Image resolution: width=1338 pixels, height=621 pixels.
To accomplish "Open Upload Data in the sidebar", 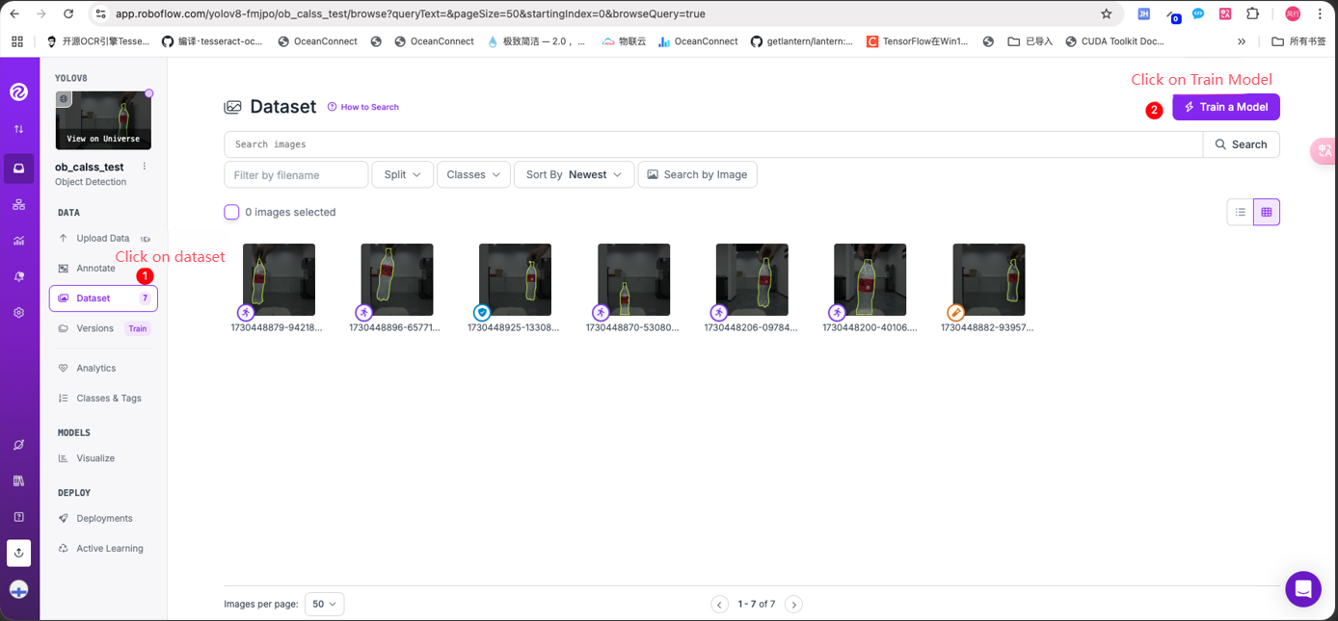I will click(x=103, y=239).
